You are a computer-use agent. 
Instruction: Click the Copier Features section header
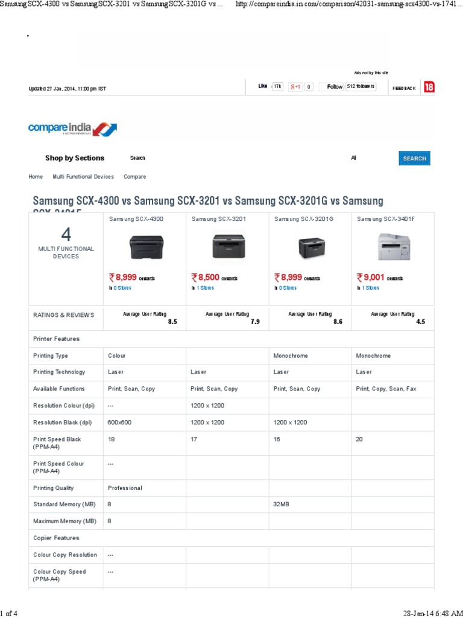click(x=56, y=538)
